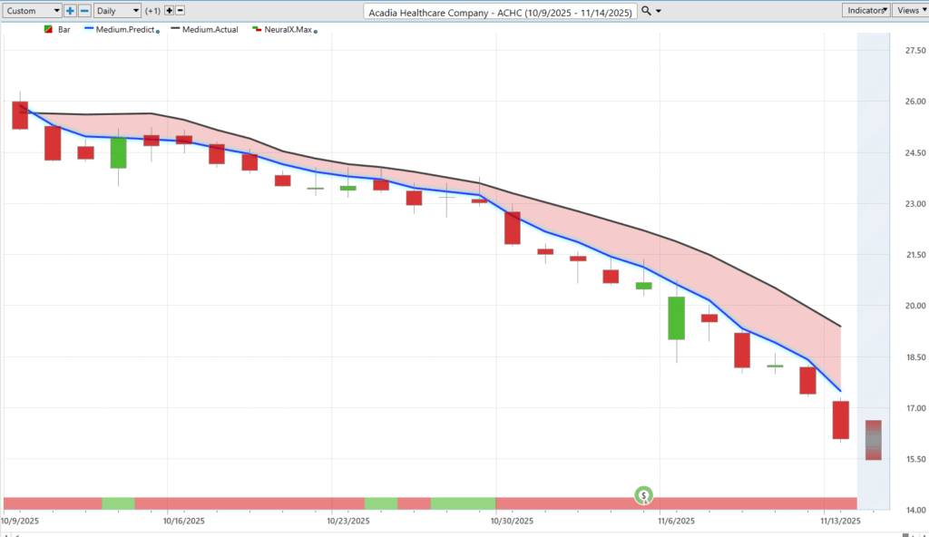The width and height of the screenshot is (929, 537).
Task: Click the magnifying glass search icon
Action: click(x=645, y=11)
